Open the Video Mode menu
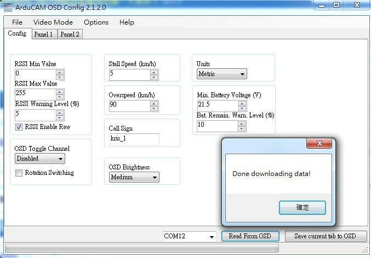The image size is (371, 258). pos(53,22)
